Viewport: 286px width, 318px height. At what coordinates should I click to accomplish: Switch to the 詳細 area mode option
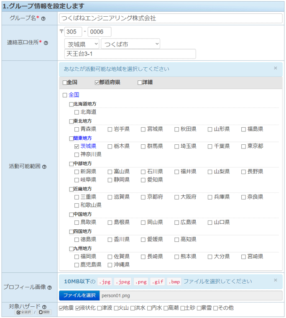click(x=140, y=83)
